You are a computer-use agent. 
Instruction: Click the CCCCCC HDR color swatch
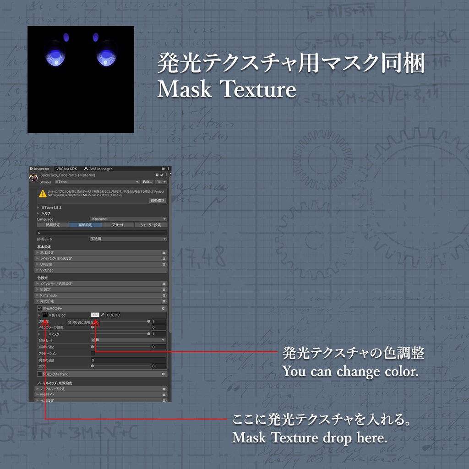[x=113, y=315]
